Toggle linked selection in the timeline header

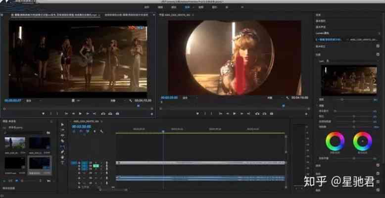click(x=88, y=132)
